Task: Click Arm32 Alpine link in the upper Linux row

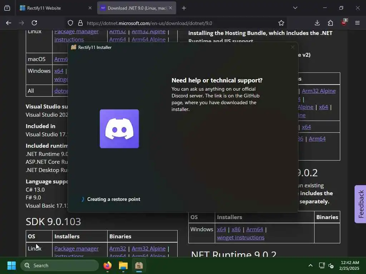Action: [148, 31]
